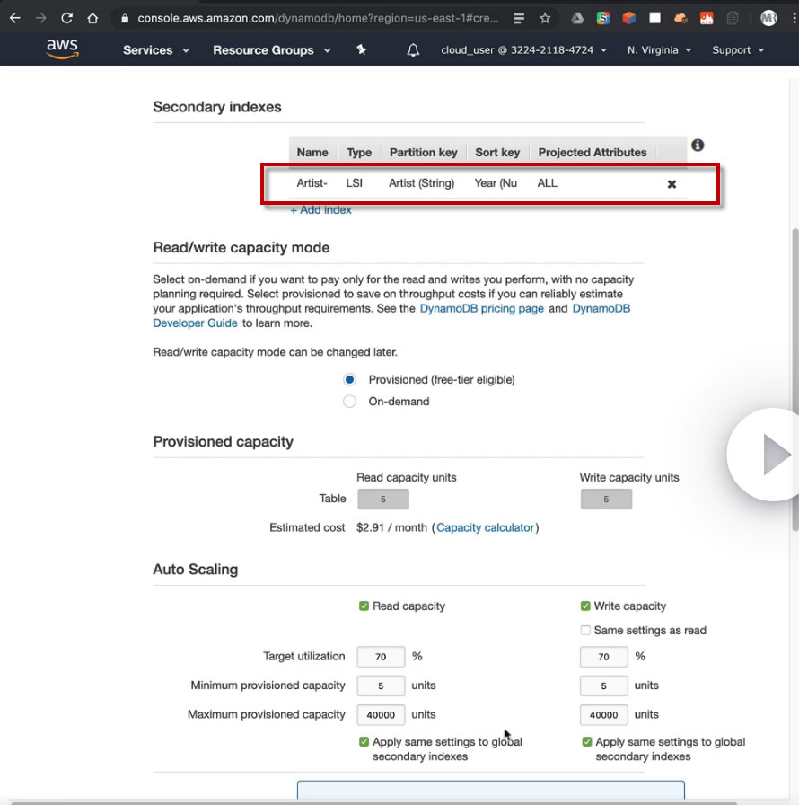Click the Type column header
The image size is (799, 805).
coord(359,153)
